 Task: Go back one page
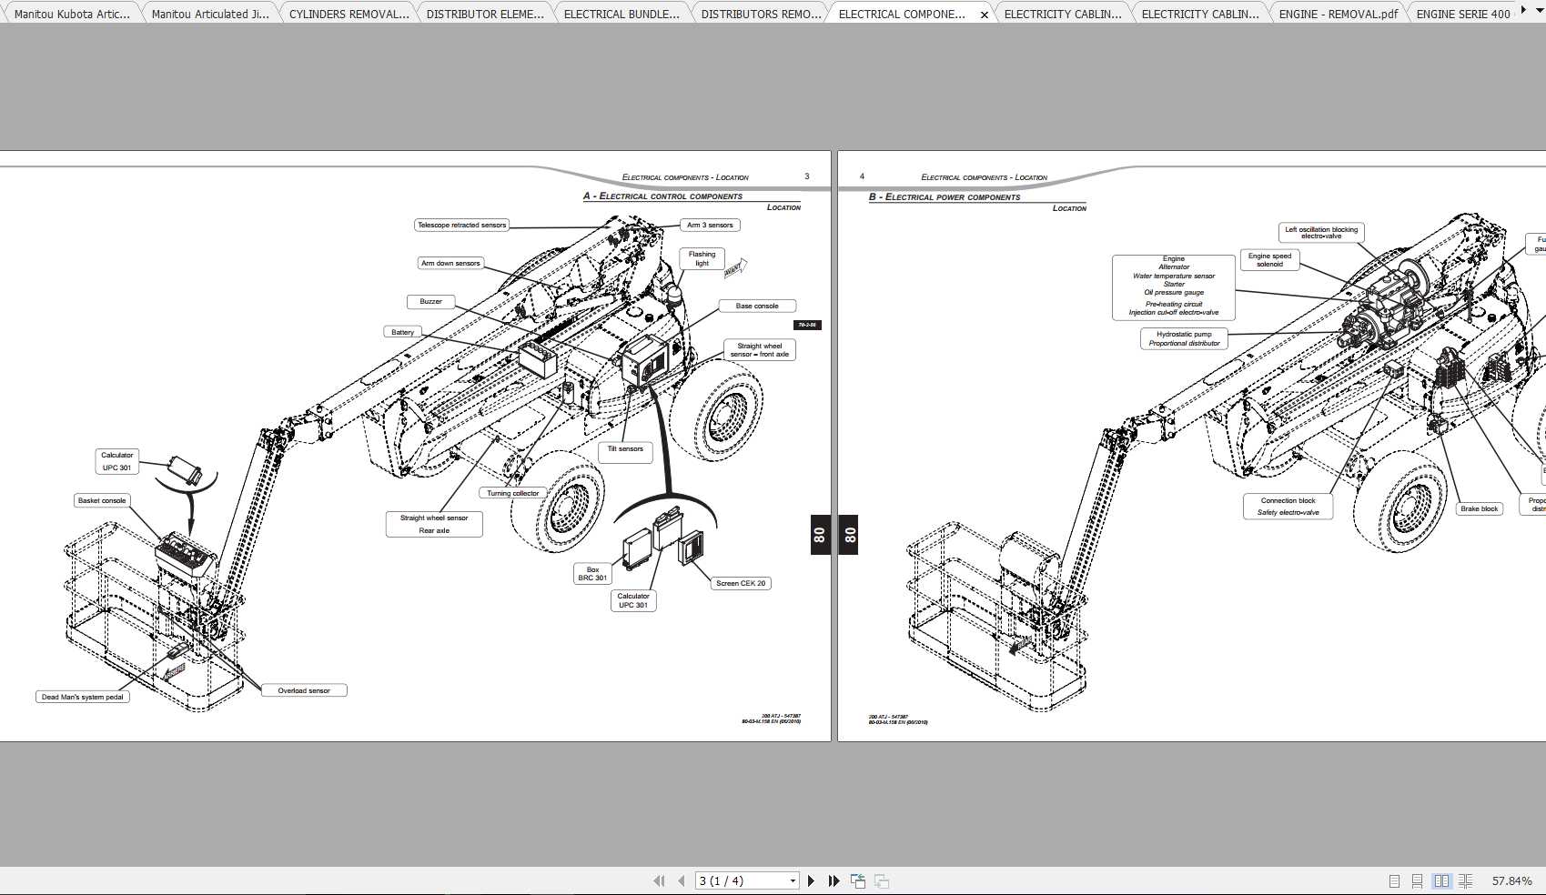click(681, 880)
